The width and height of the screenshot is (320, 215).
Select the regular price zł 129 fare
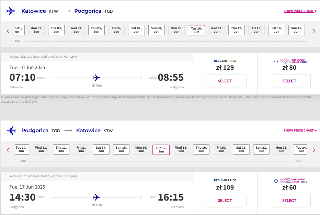(225, 81)
